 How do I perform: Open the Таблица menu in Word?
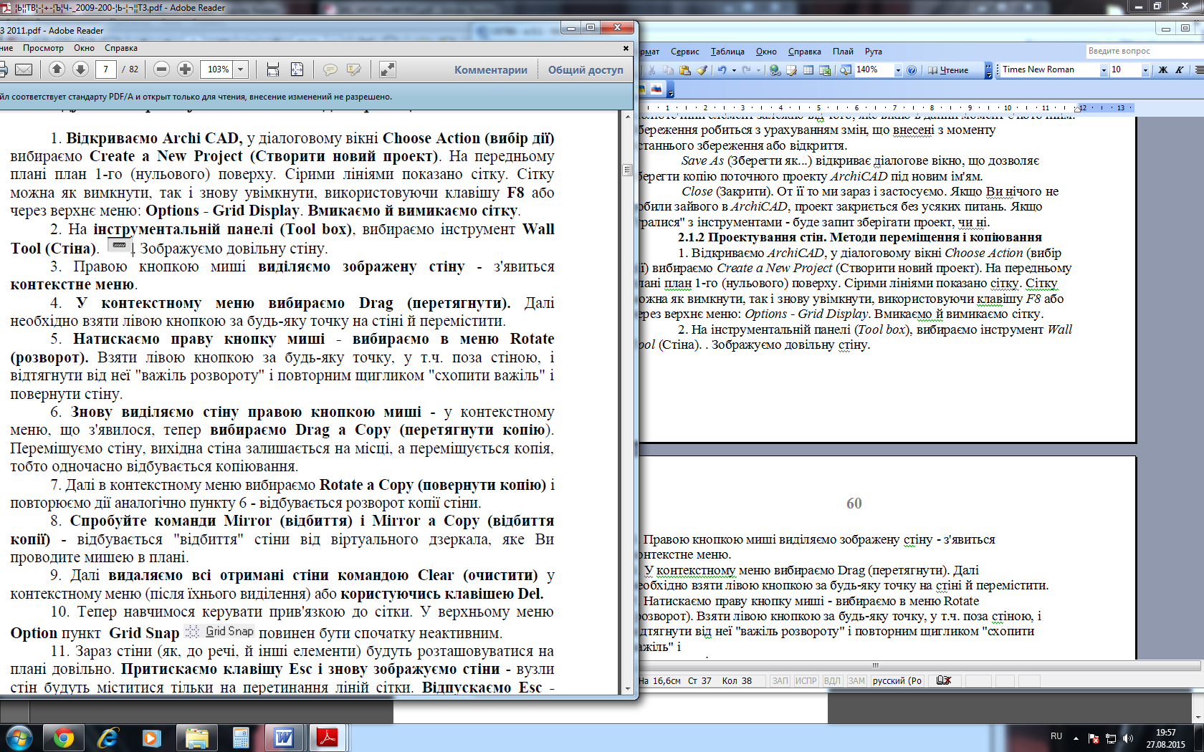[727, 52]
